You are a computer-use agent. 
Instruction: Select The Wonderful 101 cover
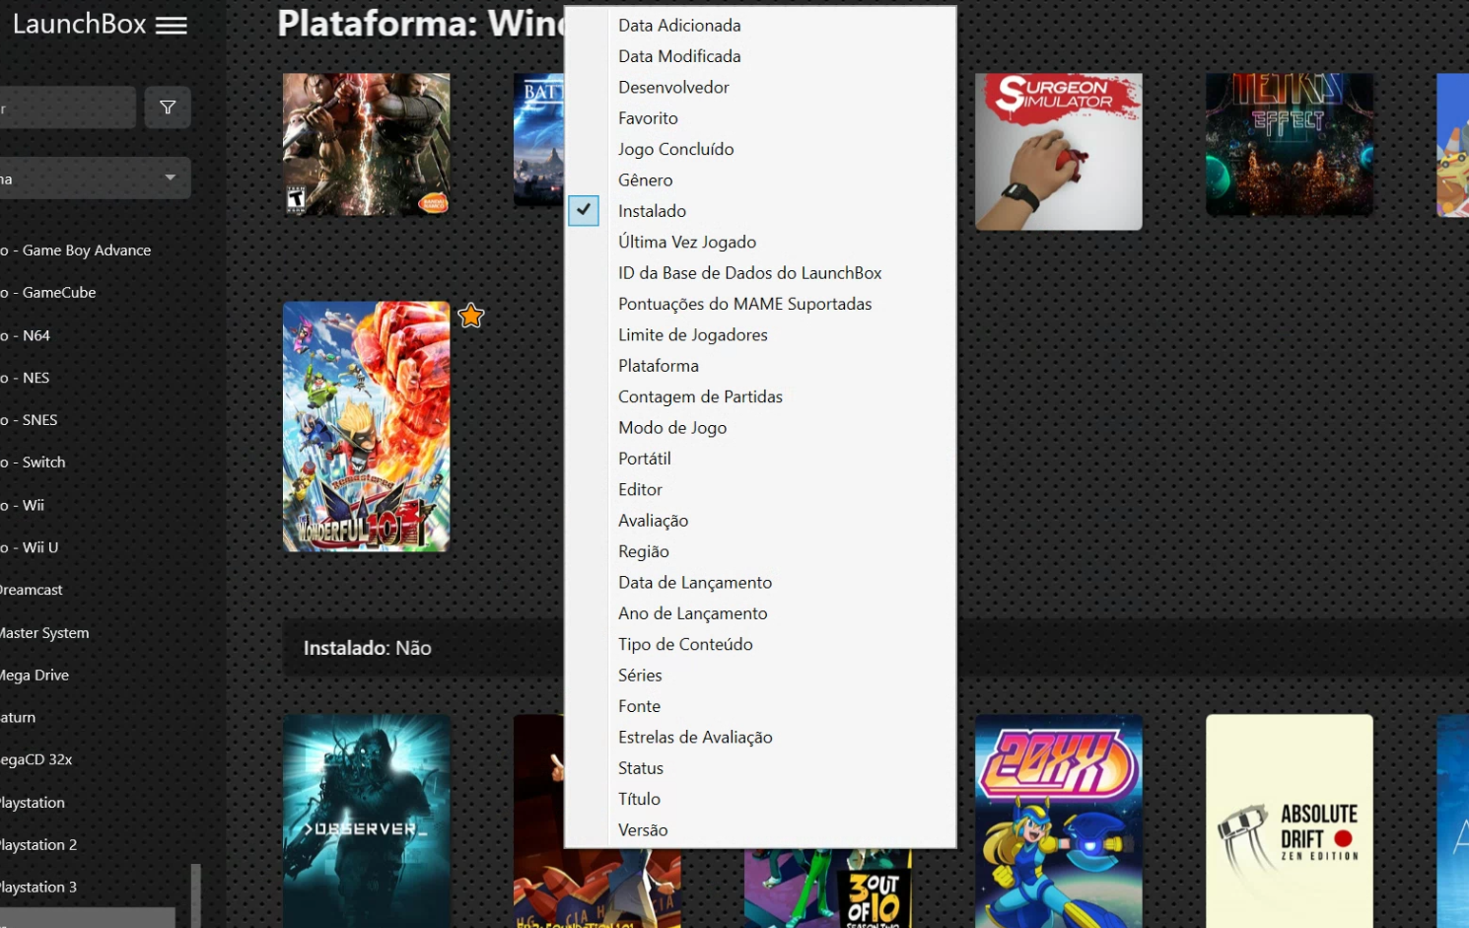(367, 426)
